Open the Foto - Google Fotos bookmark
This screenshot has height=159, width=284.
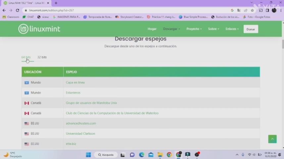click(x=257, y=17)
